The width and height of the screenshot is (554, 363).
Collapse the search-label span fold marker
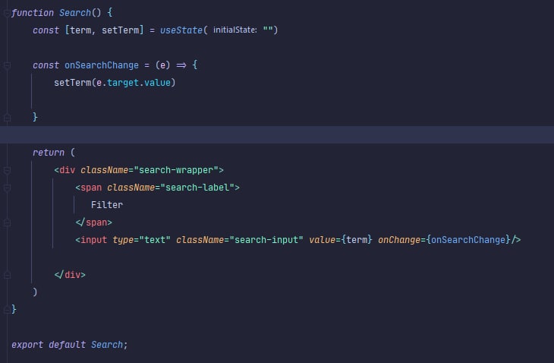pos(7,188)
